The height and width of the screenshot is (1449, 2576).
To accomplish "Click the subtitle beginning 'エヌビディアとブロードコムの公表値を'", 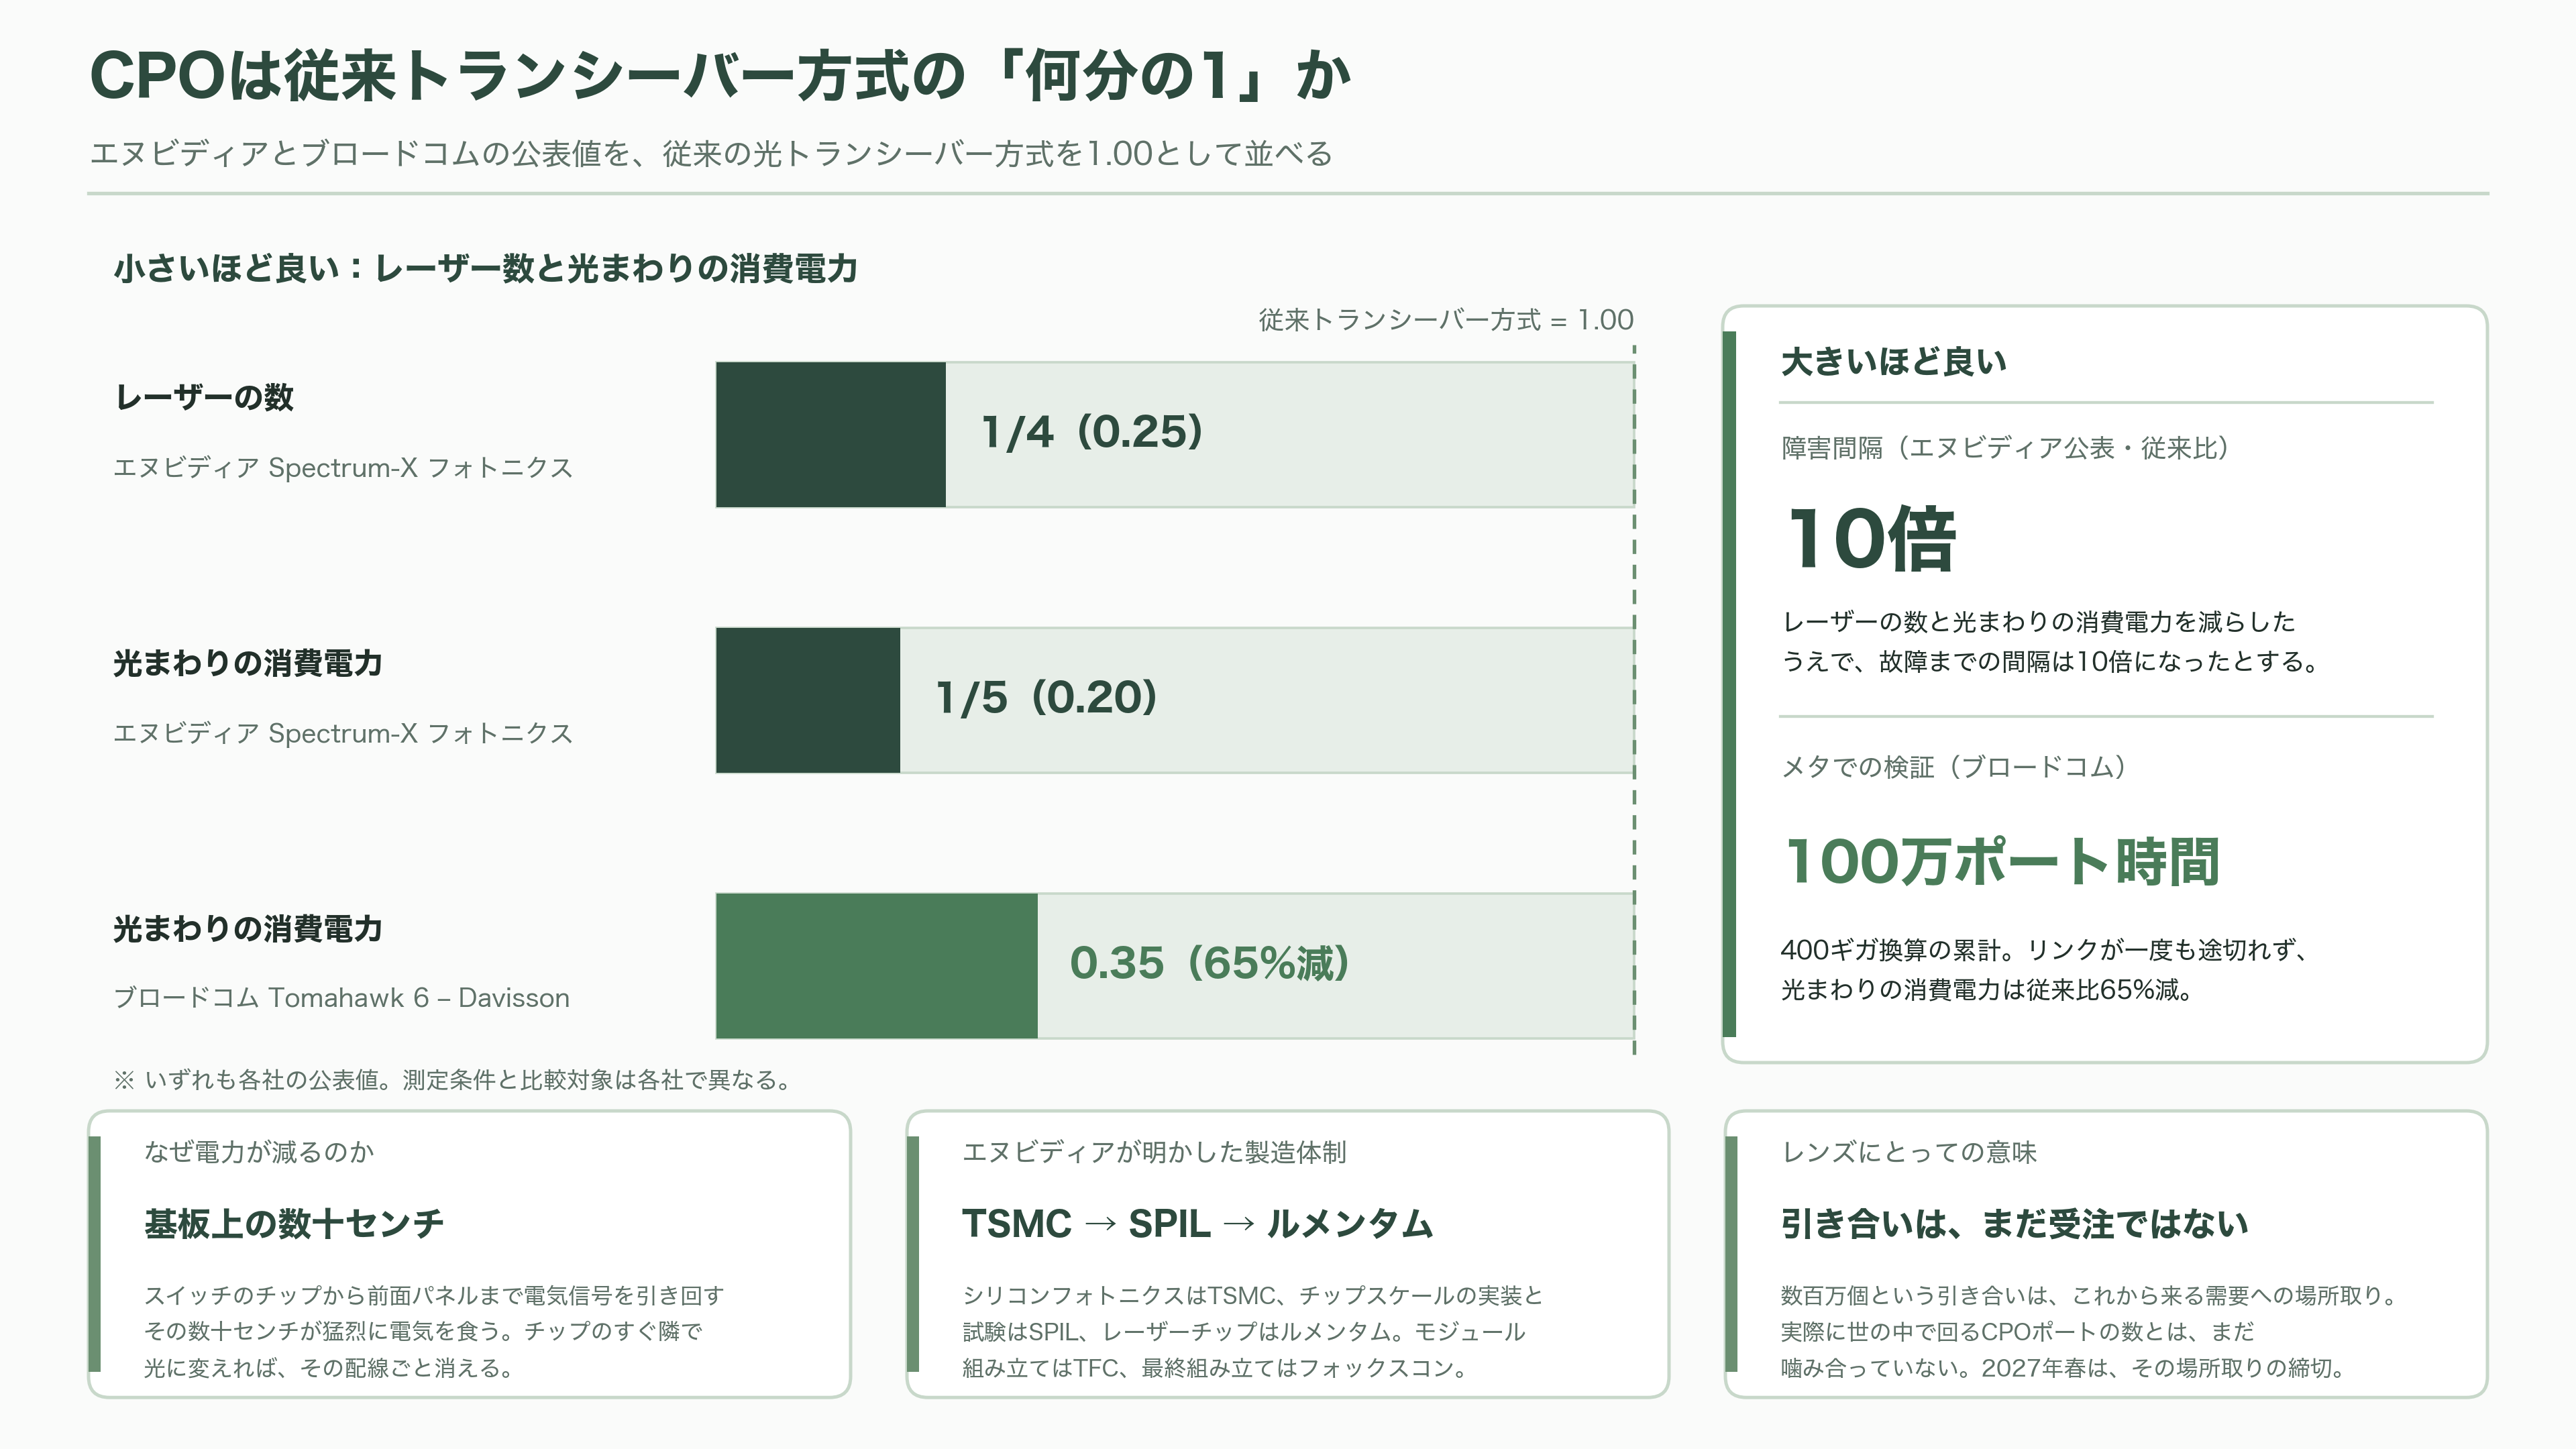I will click(x=711, y=154).
